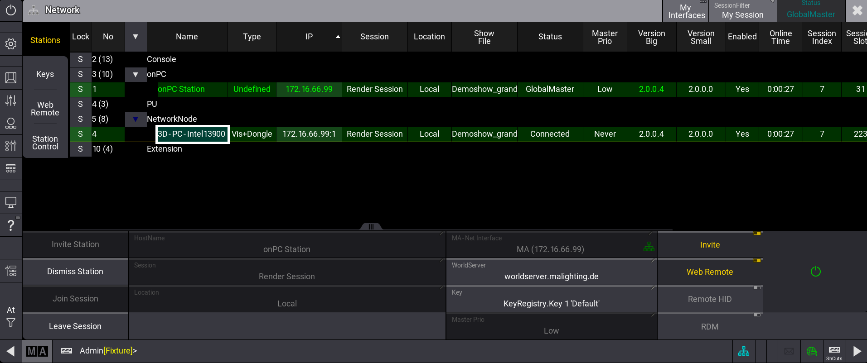Enable the Remote HID toggle

(710, 299)
